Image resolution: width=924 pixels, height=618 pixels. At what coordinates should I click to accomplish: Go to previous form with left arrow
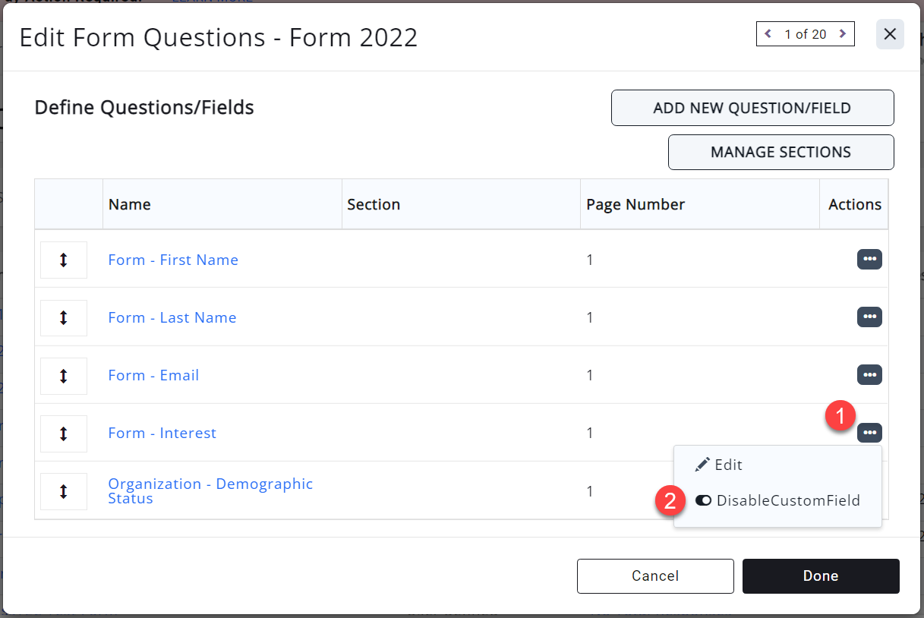768,34
